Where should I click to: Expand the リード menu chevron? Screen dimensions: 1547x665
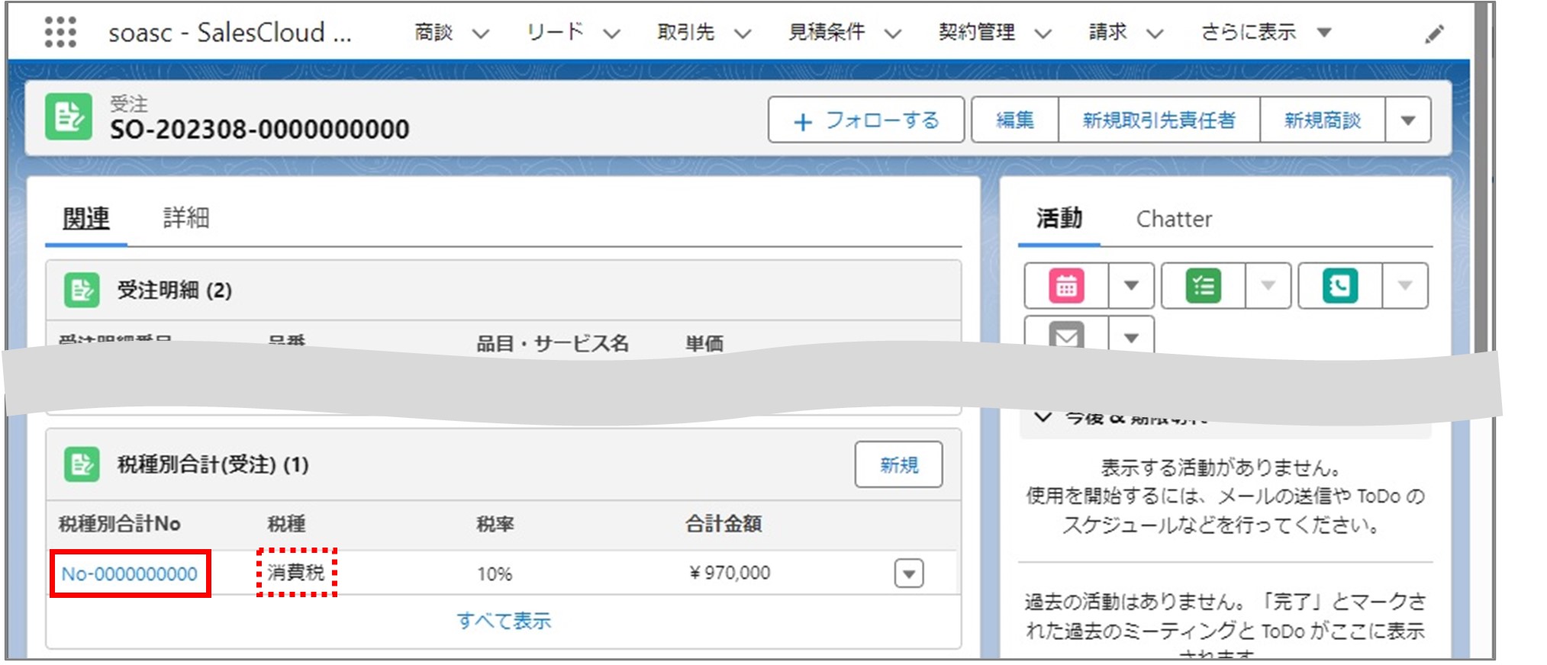click(x=611, y=34)
